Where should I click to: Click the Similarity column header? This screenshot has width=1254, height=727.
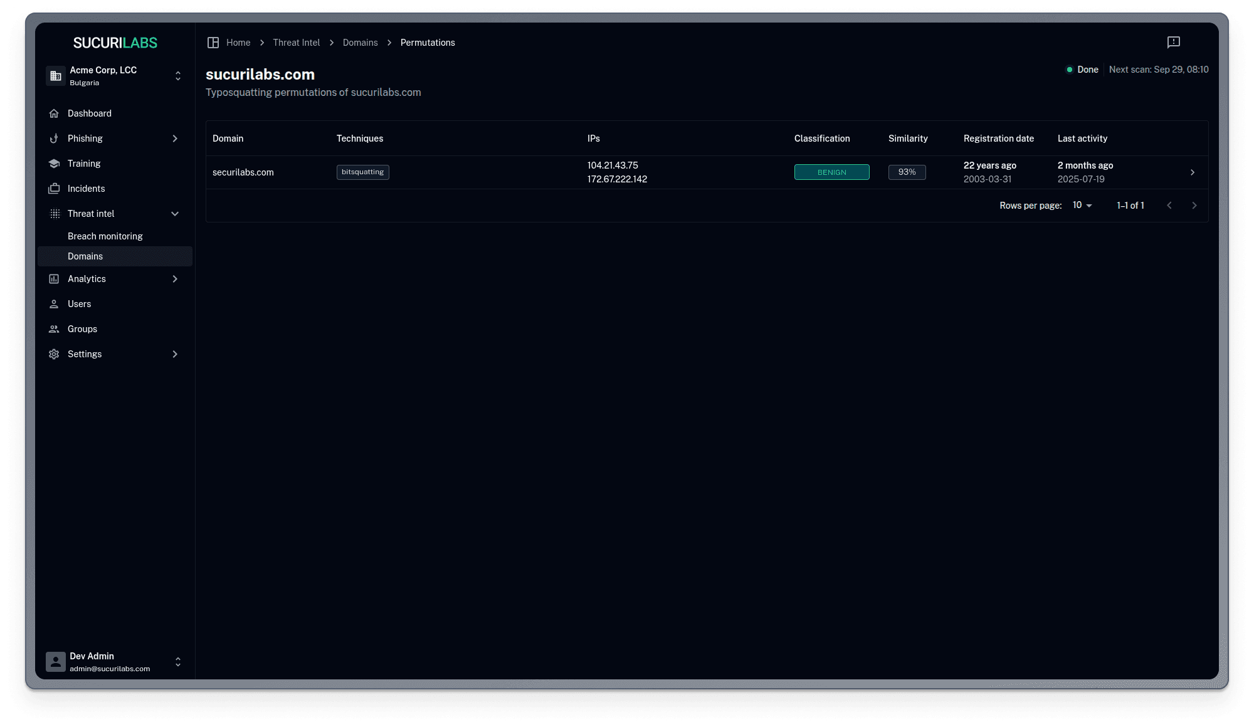point(908,139)
